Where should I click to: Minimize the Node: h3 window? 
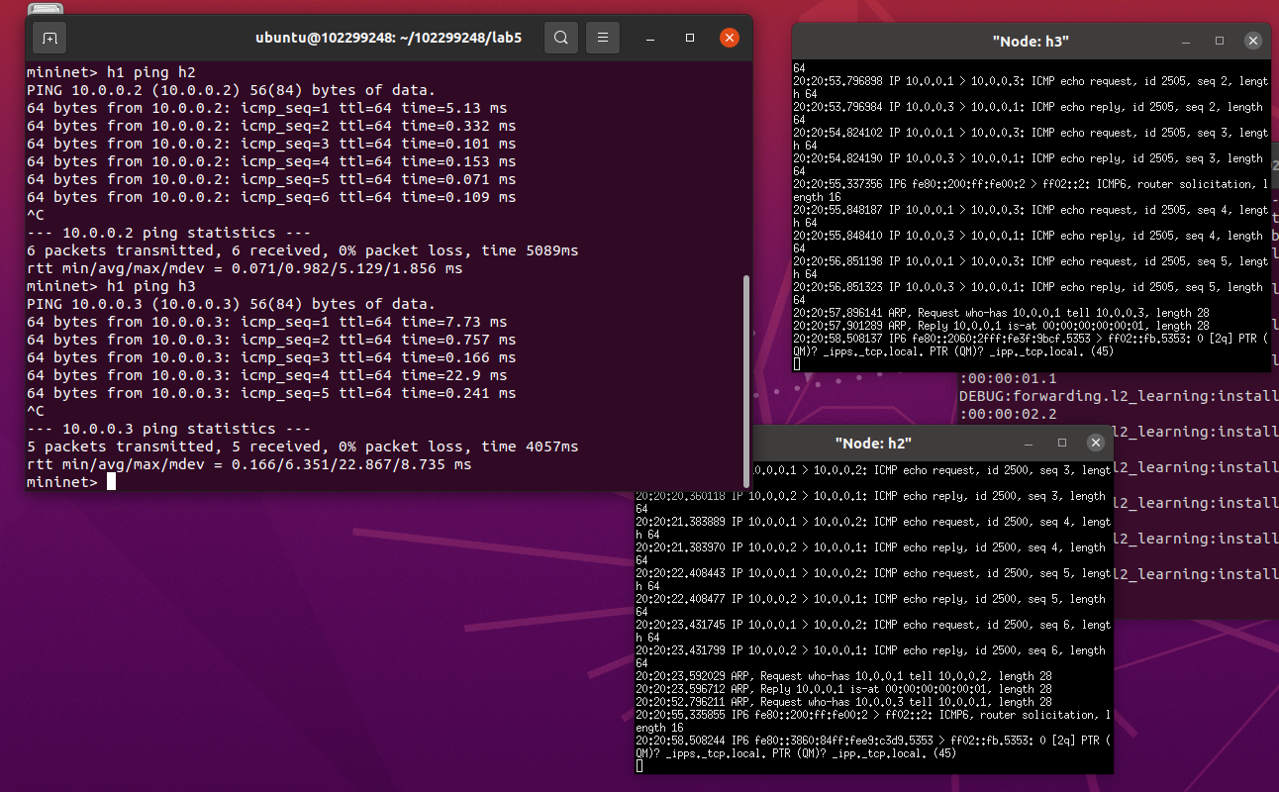1187,41
